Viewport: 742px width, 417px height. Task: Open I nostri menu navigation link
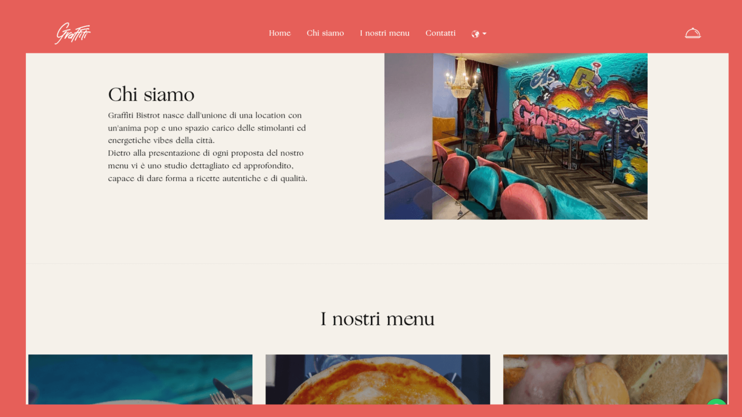point(385,33)
